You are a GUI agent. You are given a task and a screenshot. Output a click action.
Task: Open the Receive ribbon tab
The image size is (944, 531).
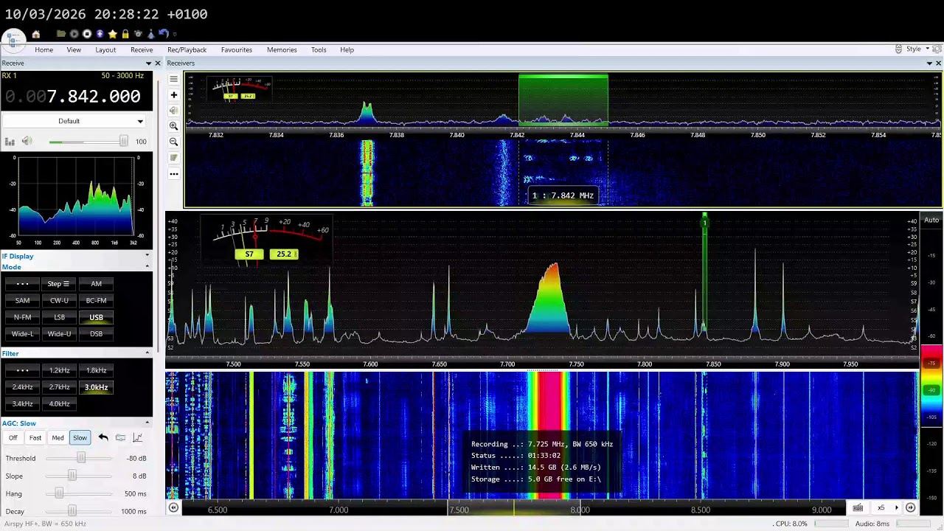[142, 49]
